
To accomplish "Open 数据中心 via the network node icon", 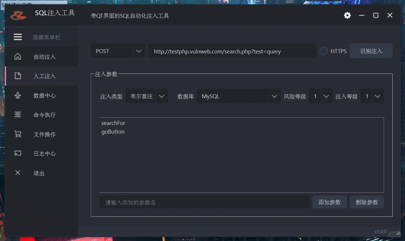I will pos(18,95).
